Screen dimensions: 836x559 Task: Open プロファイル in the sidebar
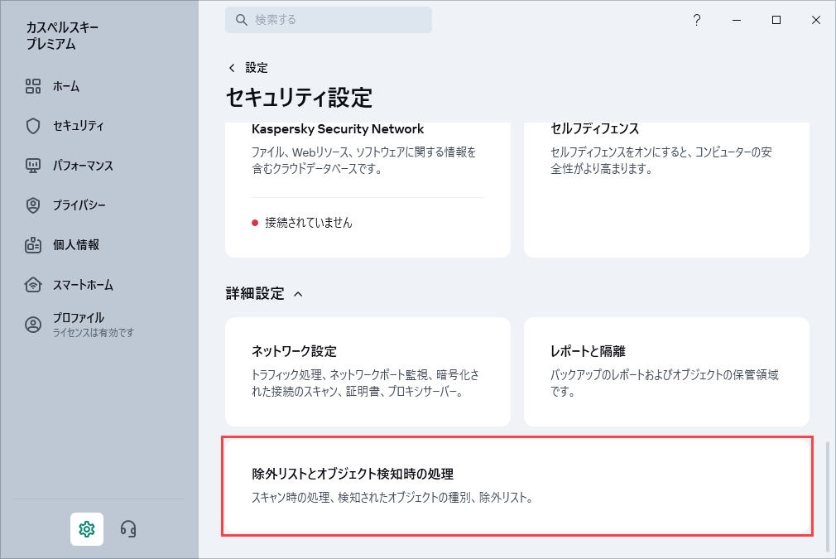(79, 317)
